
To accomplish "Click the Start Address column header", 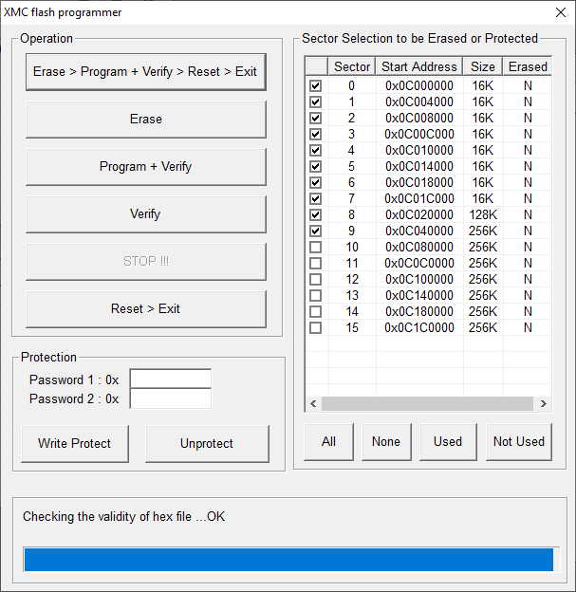I will point(419,66).
